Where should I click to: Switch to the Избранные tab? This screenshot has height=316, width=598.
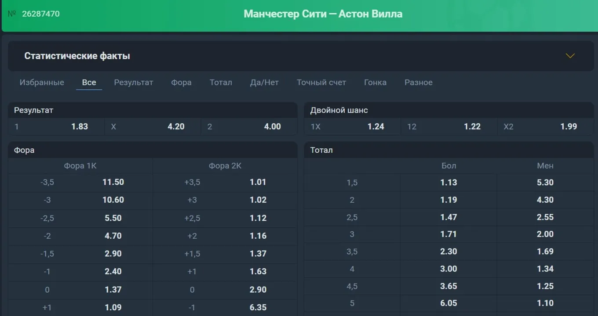coord(42,82)
